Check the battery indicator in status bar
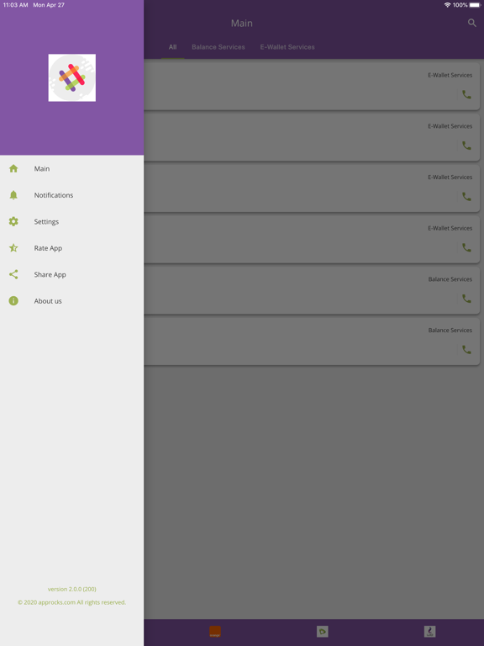The image size is (484, 646). [x=475, y=5]
